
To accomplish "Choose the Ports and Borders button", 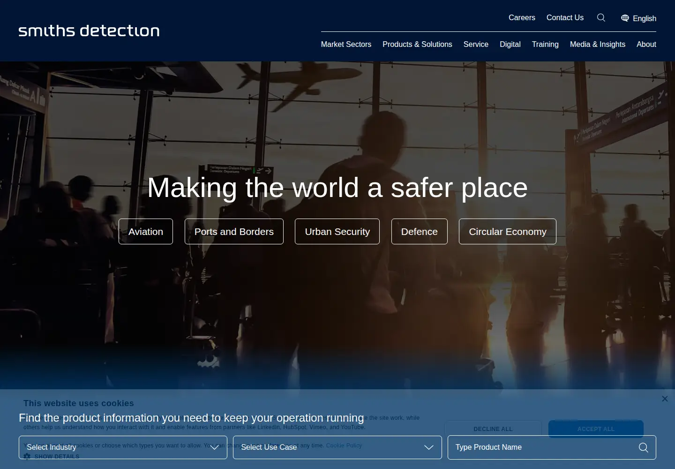I will click(234, 232).
